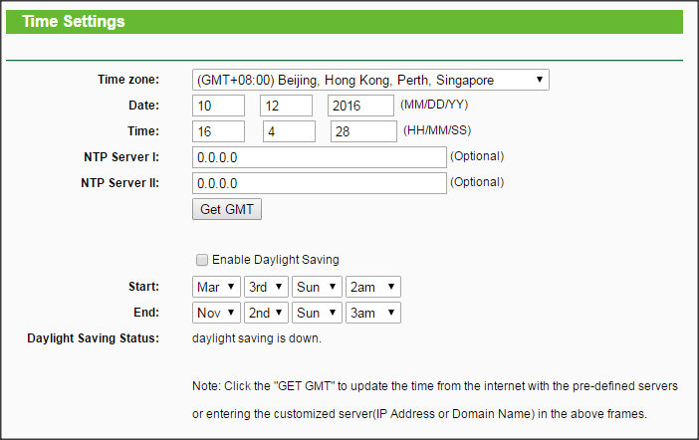
Task: Open the Start day dropdown in Start row
Action: 317,287
